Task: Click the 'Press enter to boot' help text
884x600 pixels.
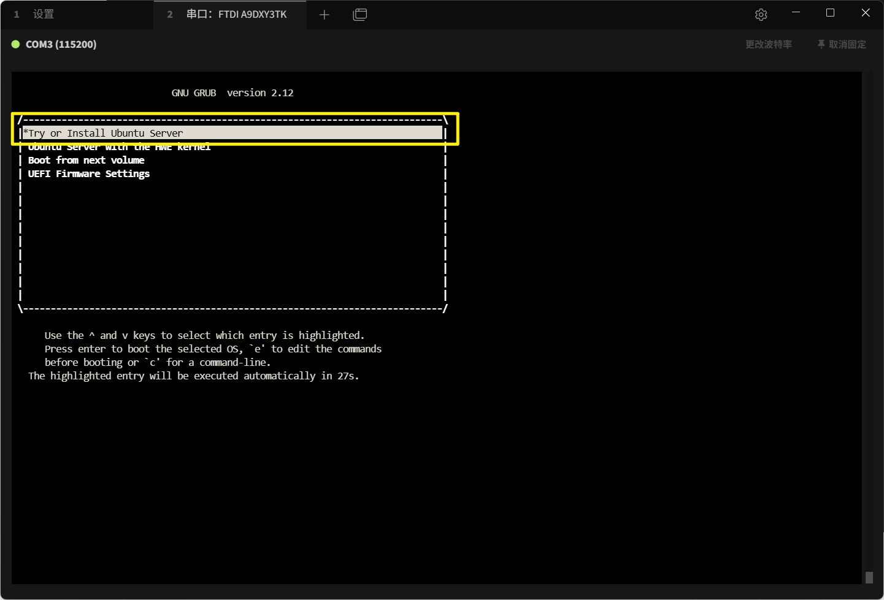Action: click(213, 349)
